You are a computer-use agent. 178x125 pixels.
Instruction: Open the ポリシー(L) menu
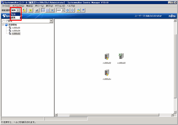tap(38, 6)
